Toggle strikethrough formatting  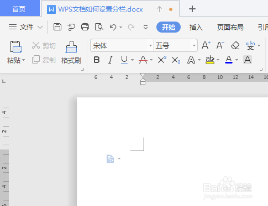(143, 60)
